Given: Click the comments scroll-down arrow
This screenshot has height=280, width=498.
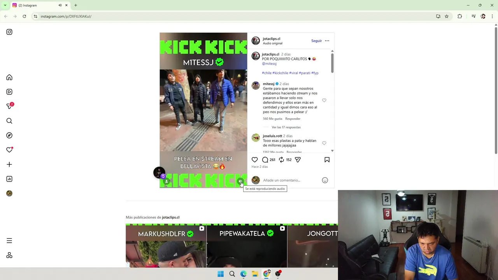Looking at the screenshot, I should [x=332, y=150].
